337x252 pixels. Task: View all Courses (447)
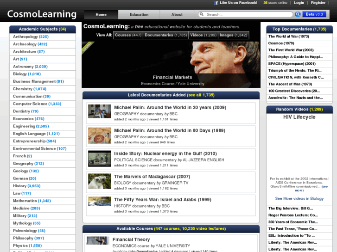(x=128, y=35)
